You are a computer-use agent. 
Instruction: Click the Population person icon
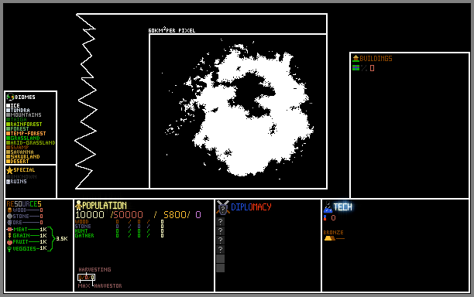pyautogui.click(x=78, y=205)
